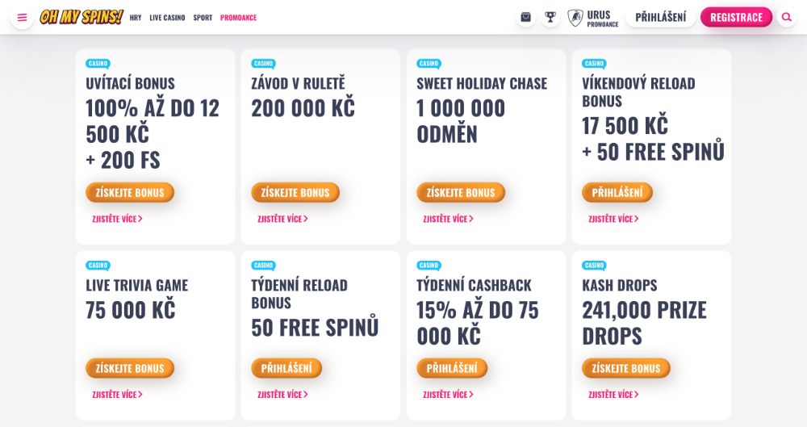The height and width of the screenshot is (427, 807).
Task: Click the Casino tag on Kash Drops card
Action: click(x=594, y=265)
